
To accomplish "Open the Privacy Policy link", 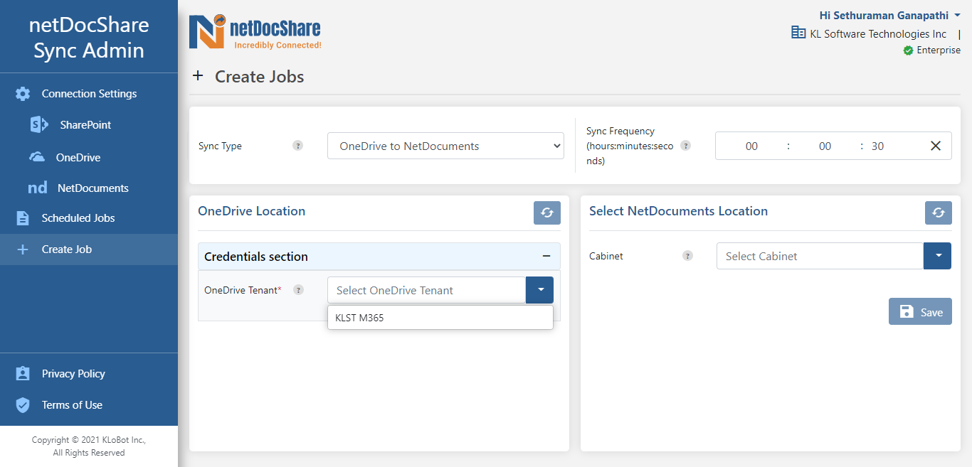I will click(73, 374).
